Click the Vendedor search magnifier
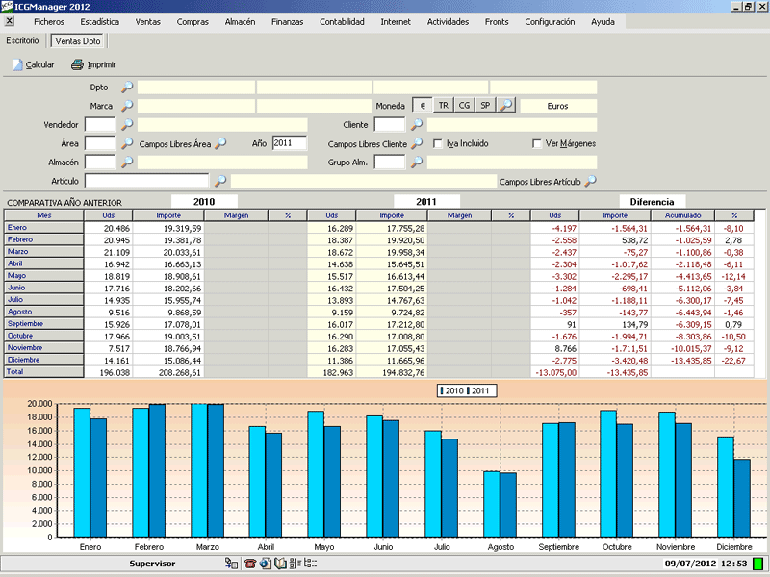Viewport: 770px width, 577px height. [x=127, y=125]
